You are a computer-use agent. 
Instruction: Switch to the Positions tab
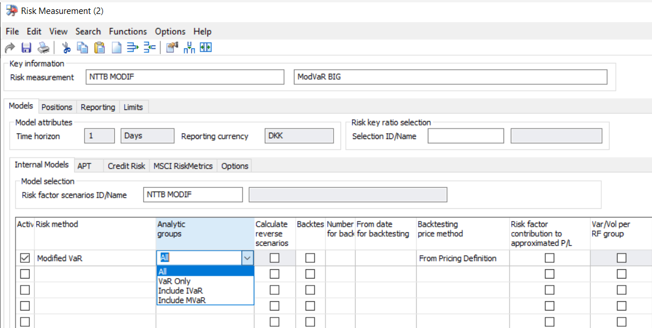click(57, 107)
